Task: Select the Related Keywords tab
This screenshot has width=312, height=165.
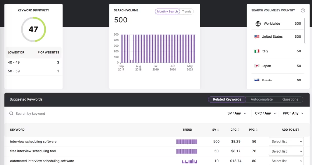Action: click(227, 99)
